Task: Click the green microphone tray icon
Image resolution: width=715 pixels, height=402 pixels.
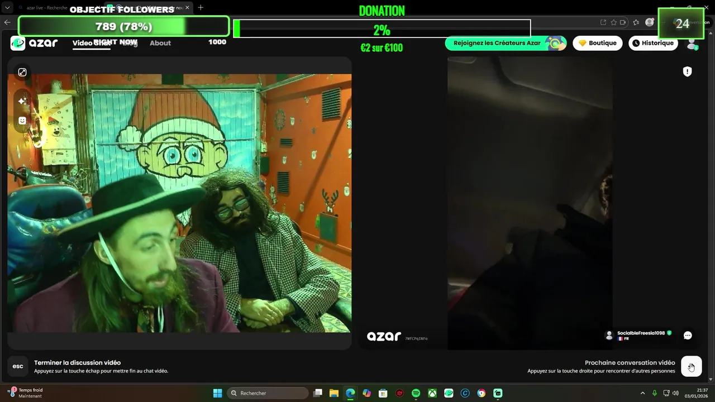Action: click(655, 393)
